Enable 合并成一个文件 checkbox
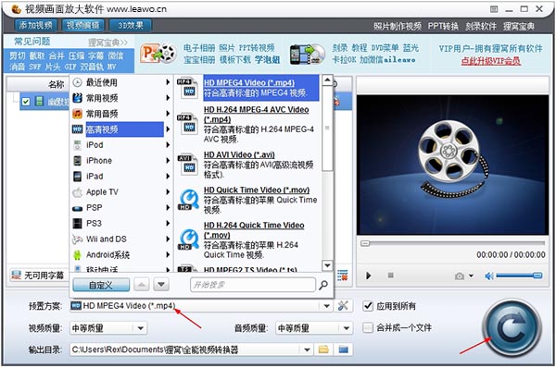 click(368, 327)
